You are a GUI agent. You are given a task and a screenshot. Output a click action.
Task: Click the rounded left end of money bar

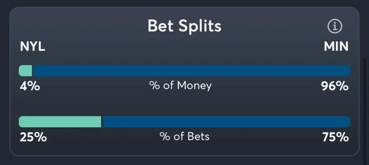(x=21, y=71)
